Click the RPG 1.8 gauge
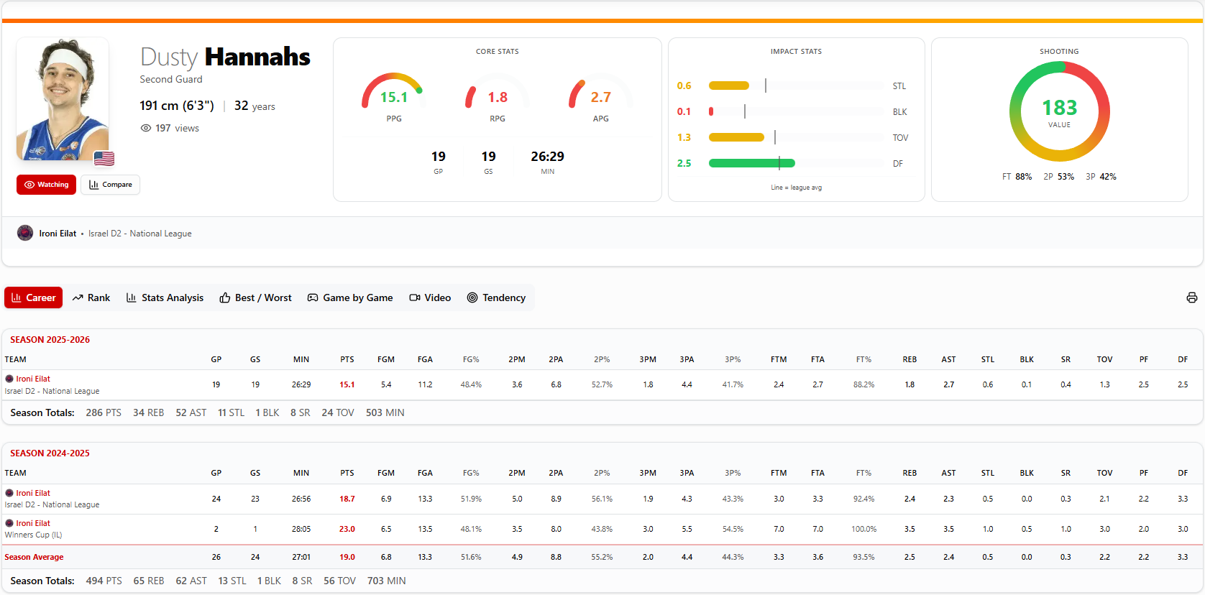Viewport: 1205px width, 595px height. (497, 94)
